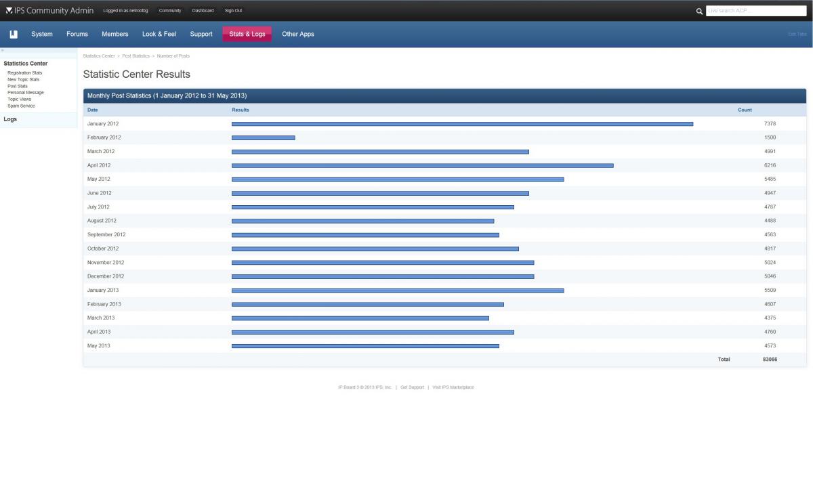Click the Edit Tabs link
The width and height of the screenshot is (813, 493).
click(x=797, y=34)
